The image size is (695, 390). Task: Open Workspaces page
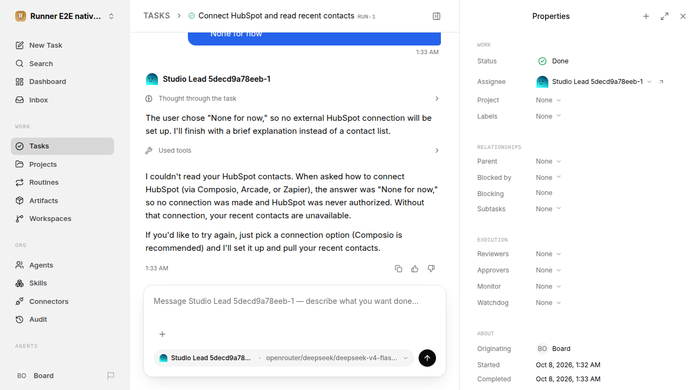coord(62,219)
